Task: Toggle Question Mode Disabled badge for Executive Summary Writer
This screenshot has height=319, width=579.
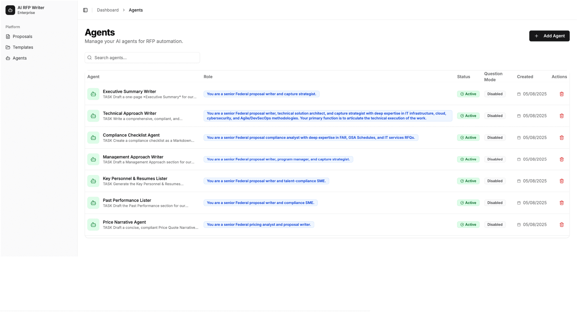Action: [x=495, y=94]
